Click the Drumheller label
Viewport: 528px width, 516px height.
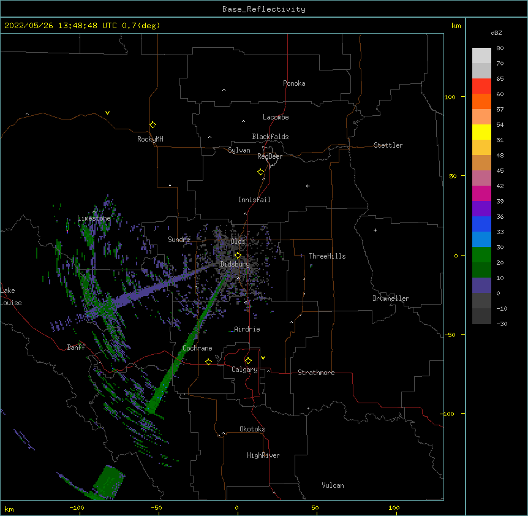tap(391, 298)
